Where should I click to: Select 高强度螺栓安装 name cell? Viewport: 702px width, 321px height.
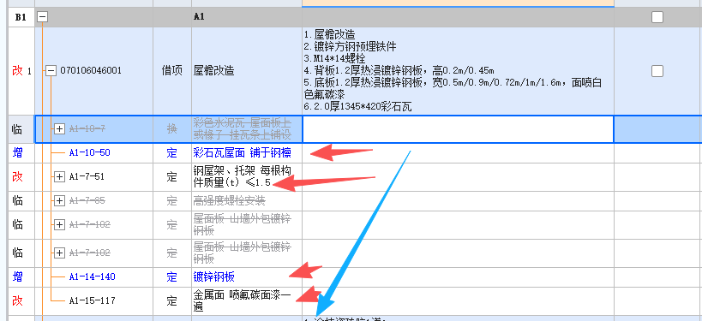click(x=247, y=201)
